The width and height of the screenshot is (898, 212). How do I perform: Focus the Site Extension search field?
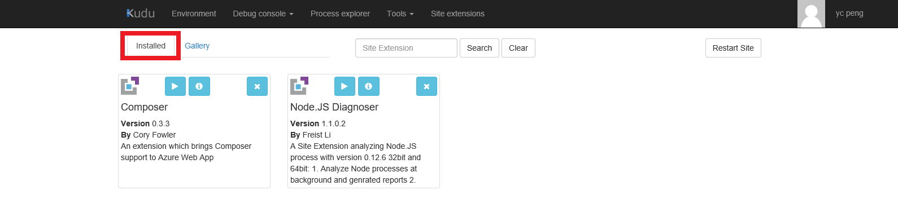(x=406, y=48)
